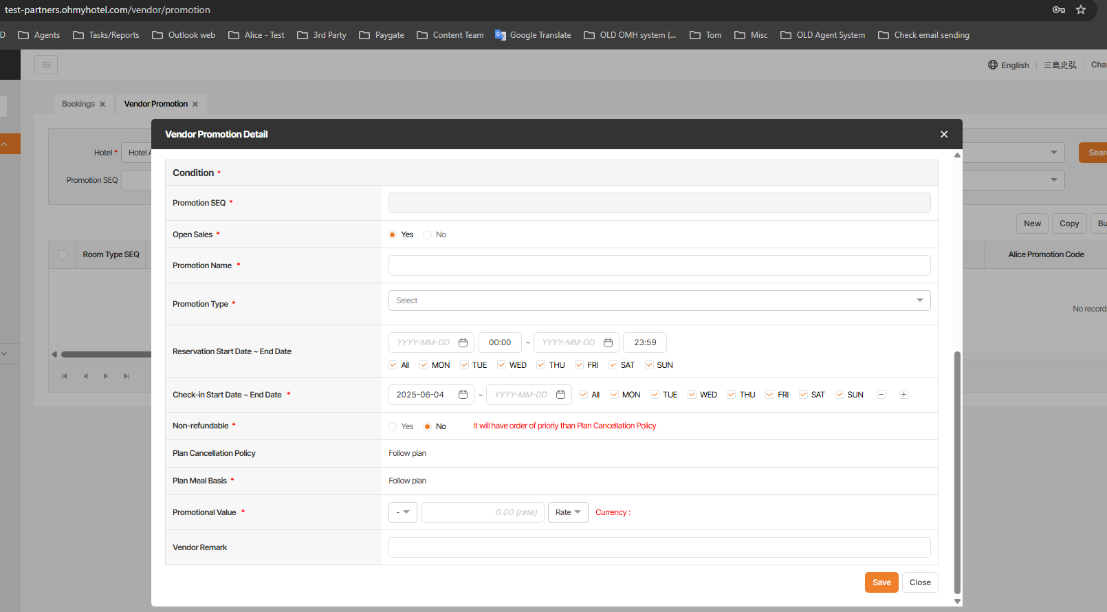Uncheck SAT in the check-in days row
1107x612 pixels.
(x=803, y=395)
